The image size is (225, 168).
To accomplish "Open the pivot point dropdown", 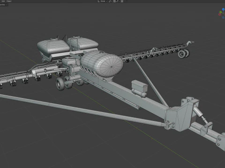I will (110, 1).
